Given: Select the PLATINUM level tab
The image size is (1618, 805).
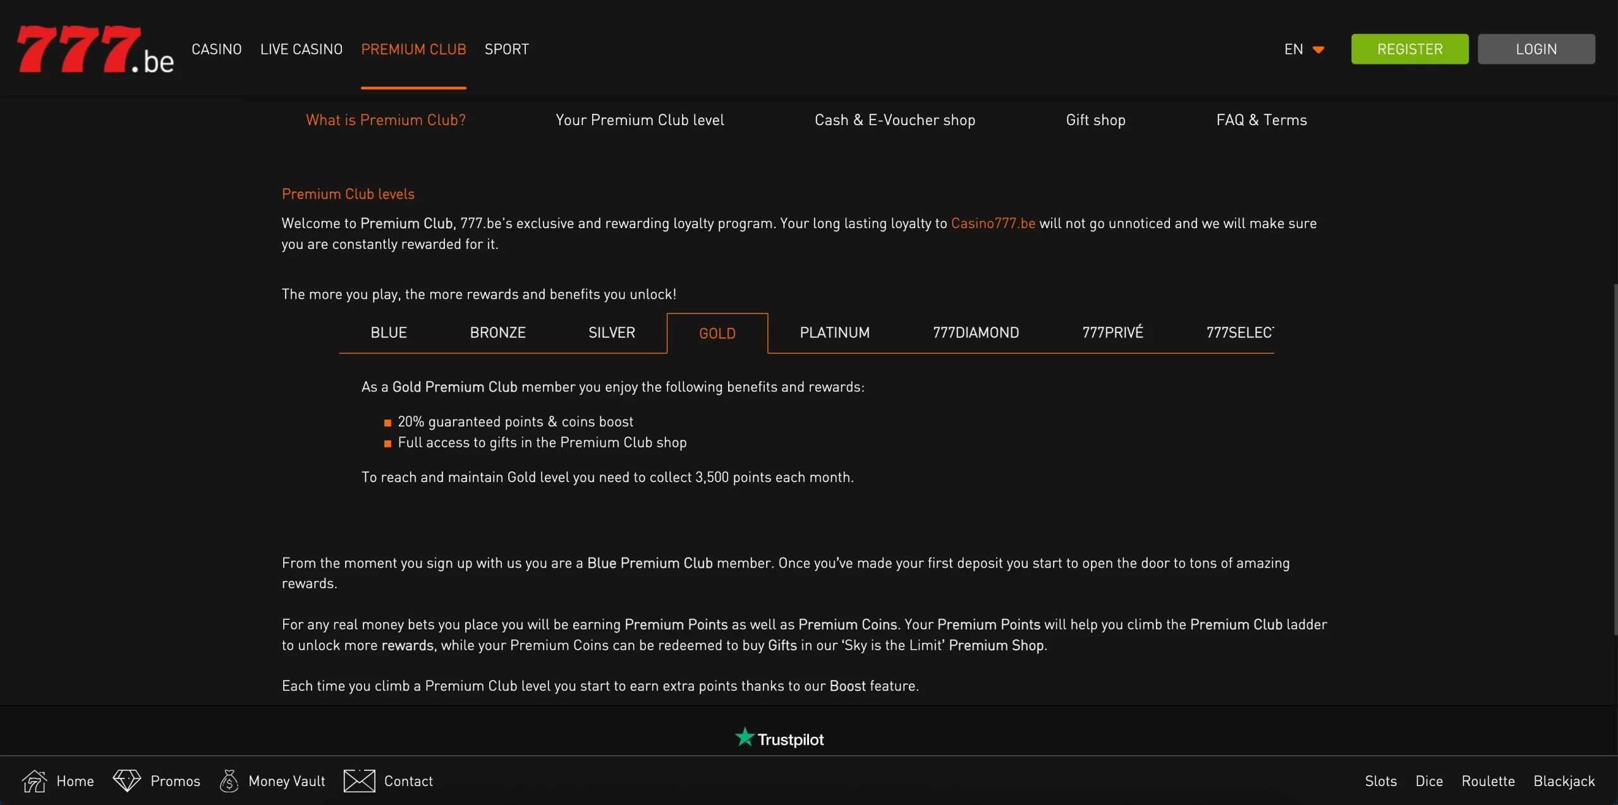Looking at the screenshot, I should click(834, 333).
